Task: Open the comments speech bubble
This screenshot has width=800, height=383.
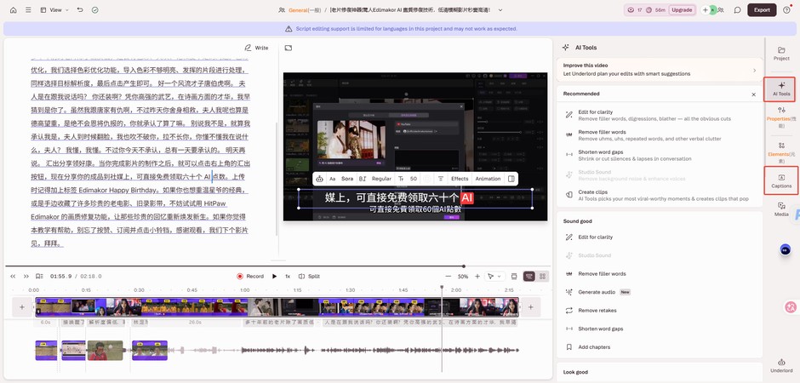Action: pos(737,9)
